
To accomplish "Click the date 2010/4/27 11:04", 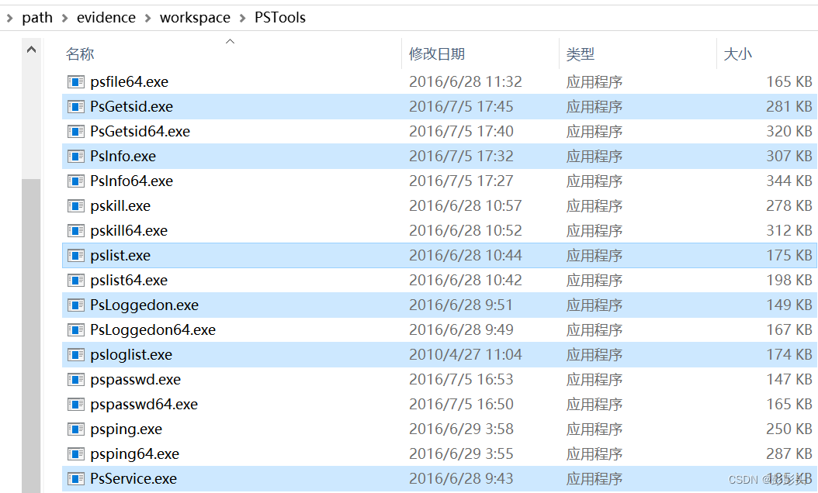I will coord(466,355).
